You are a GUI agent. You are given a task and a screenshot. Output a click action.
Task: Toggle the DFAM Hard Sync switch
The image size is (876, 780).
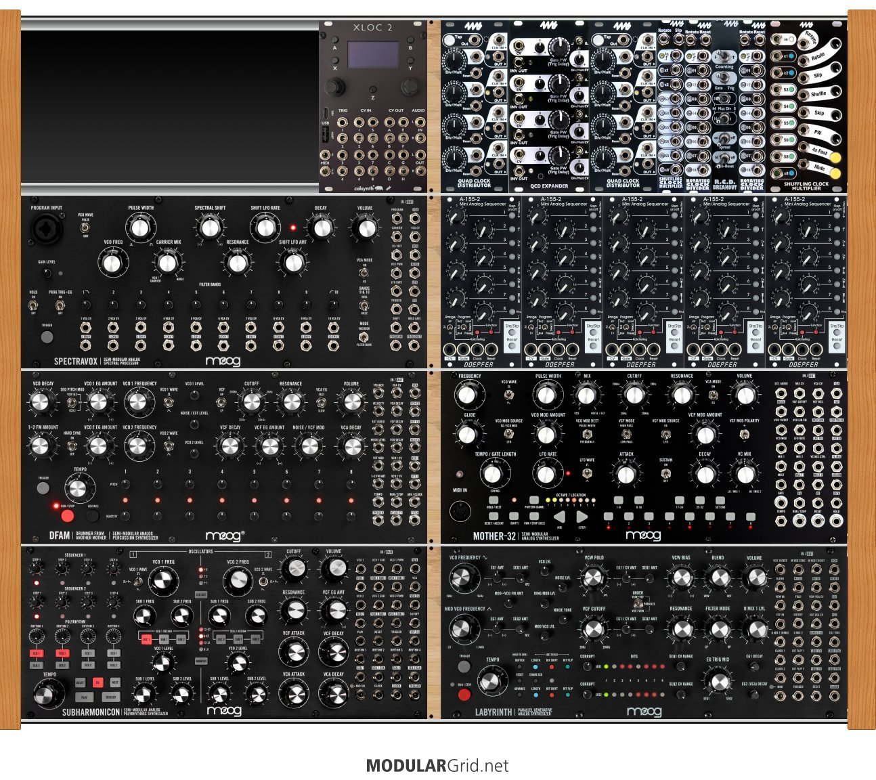(72, 445)
